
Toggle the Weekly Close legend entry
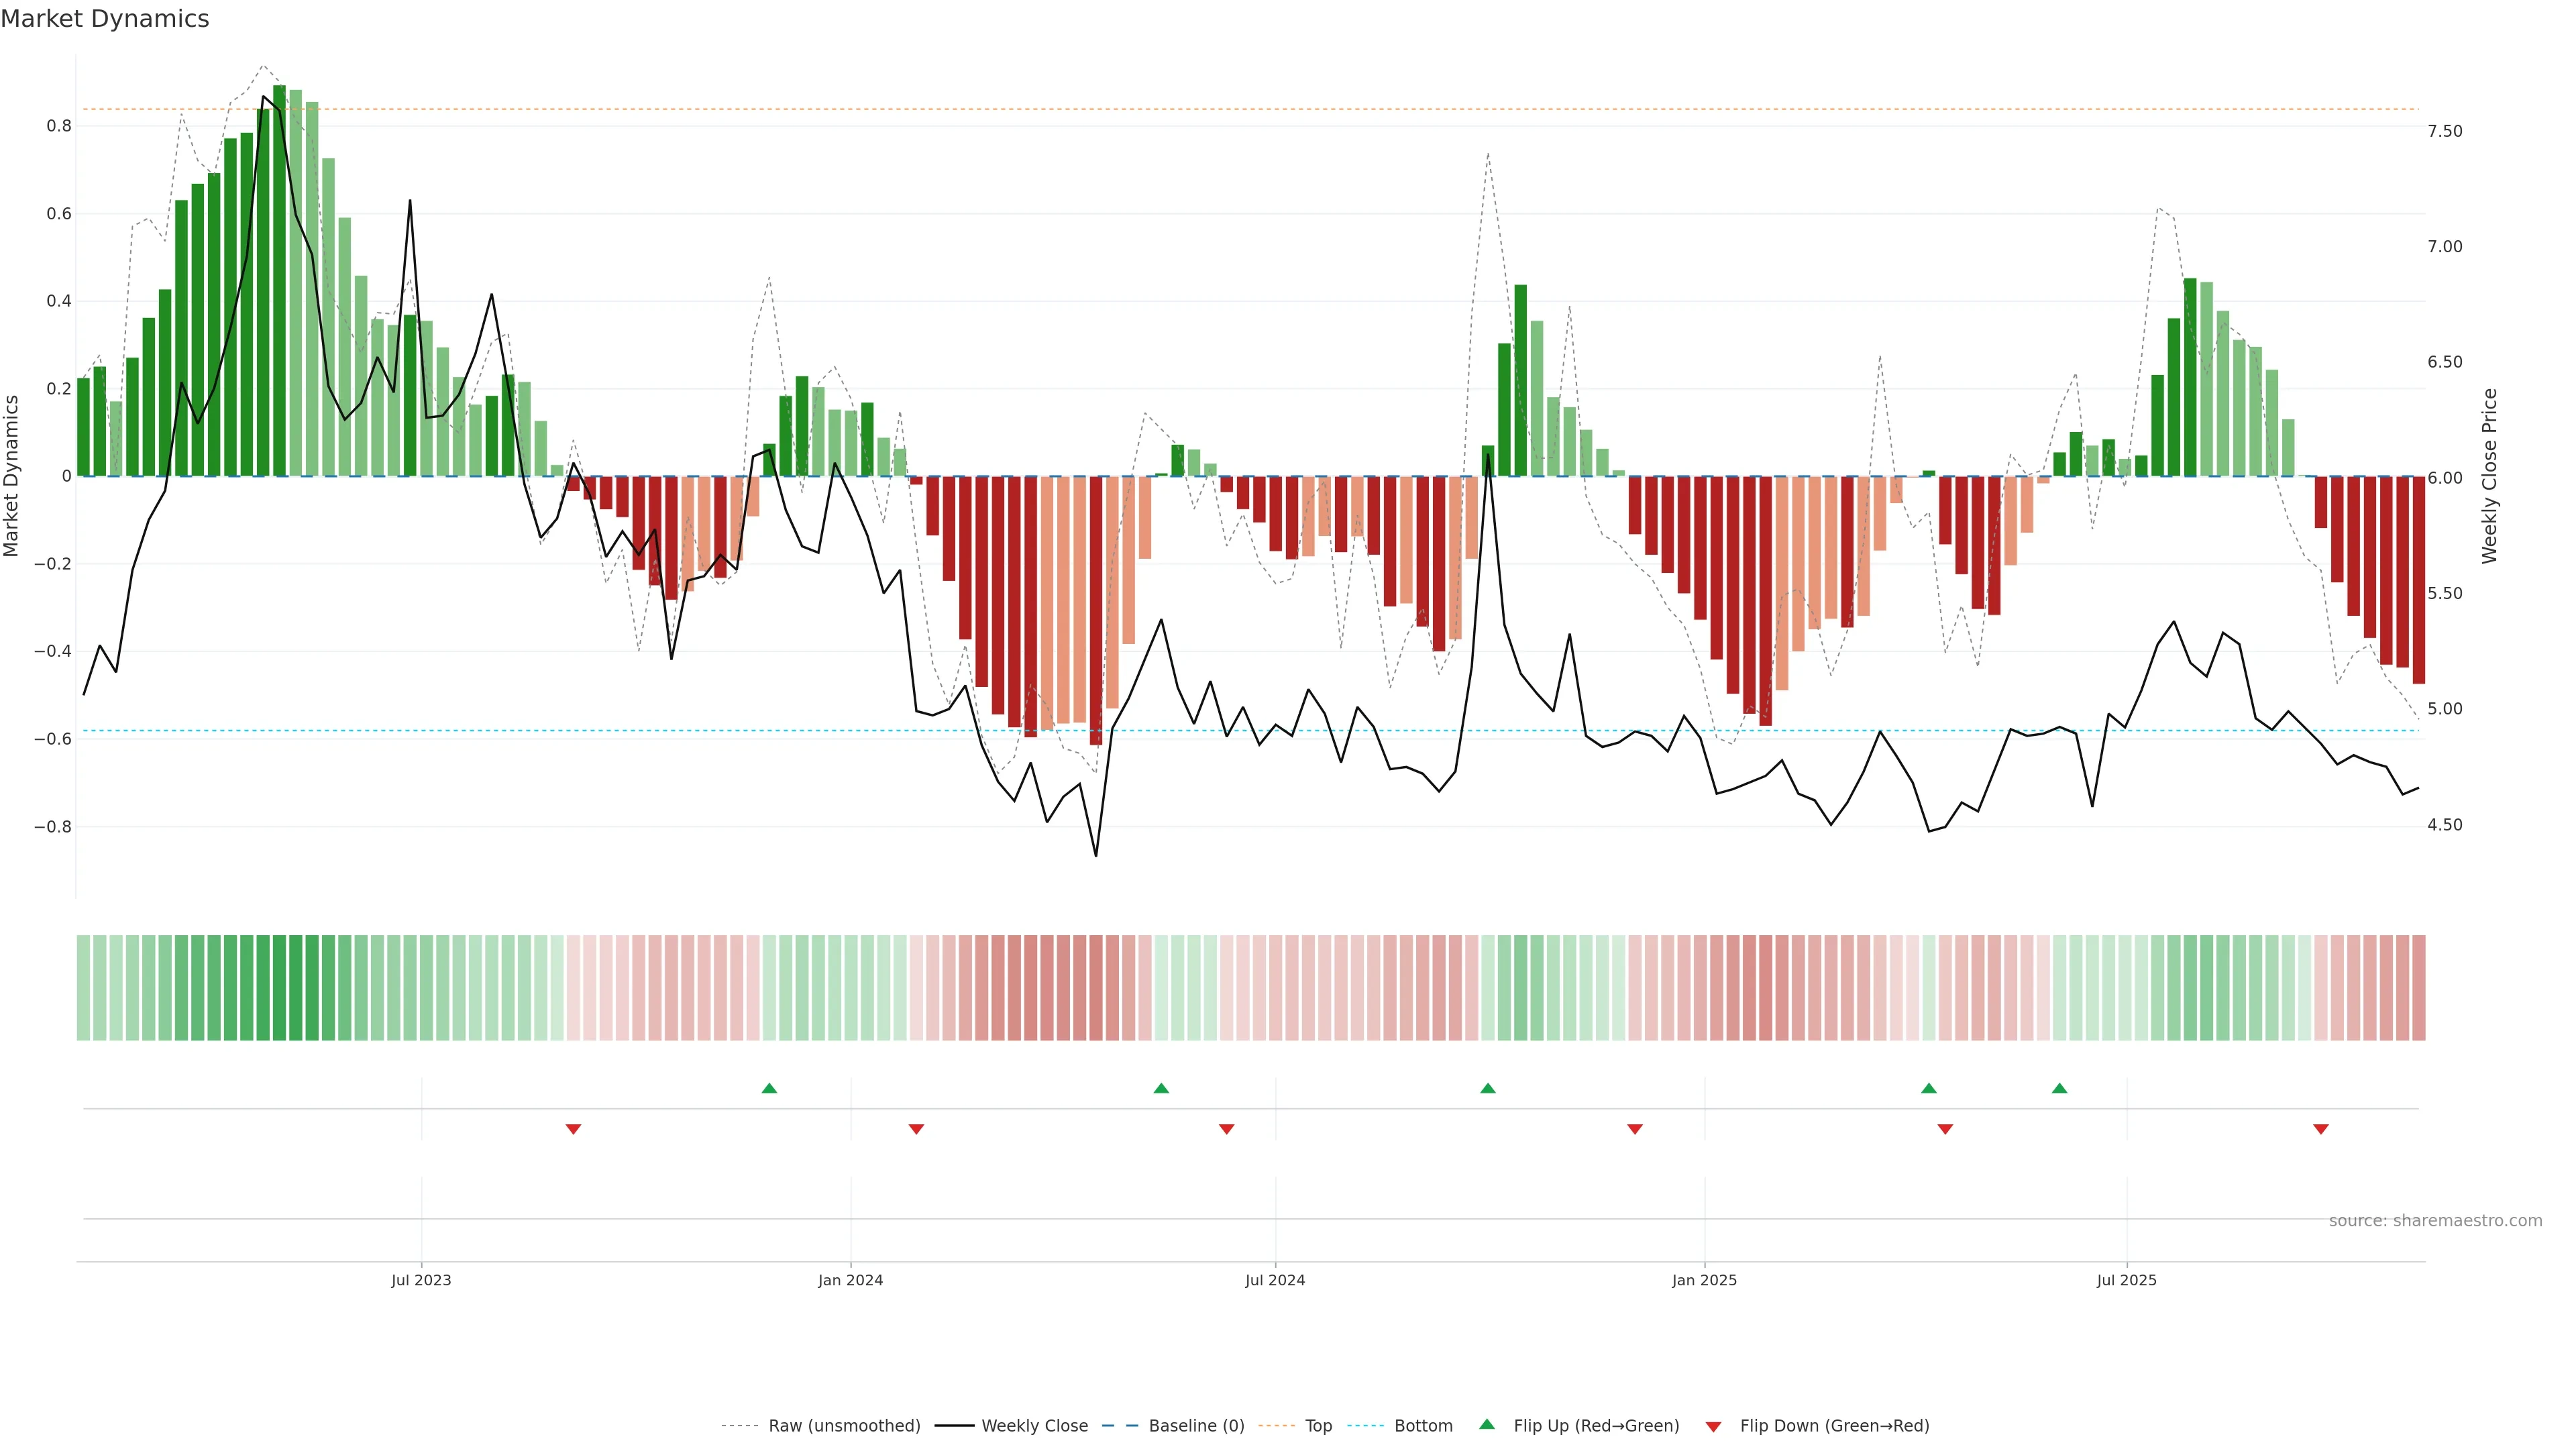point(1034,1425)
